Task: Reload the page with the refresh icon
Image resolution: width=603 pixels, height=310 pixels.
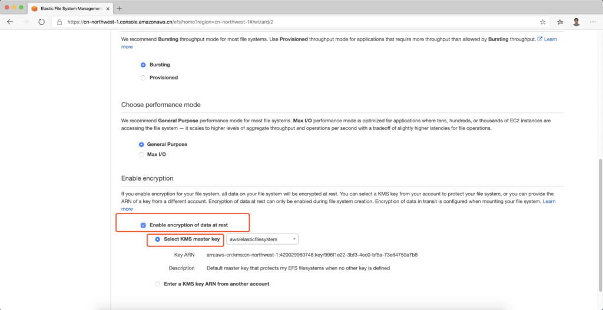Action: pyautogui.click(x=41, y=22)
